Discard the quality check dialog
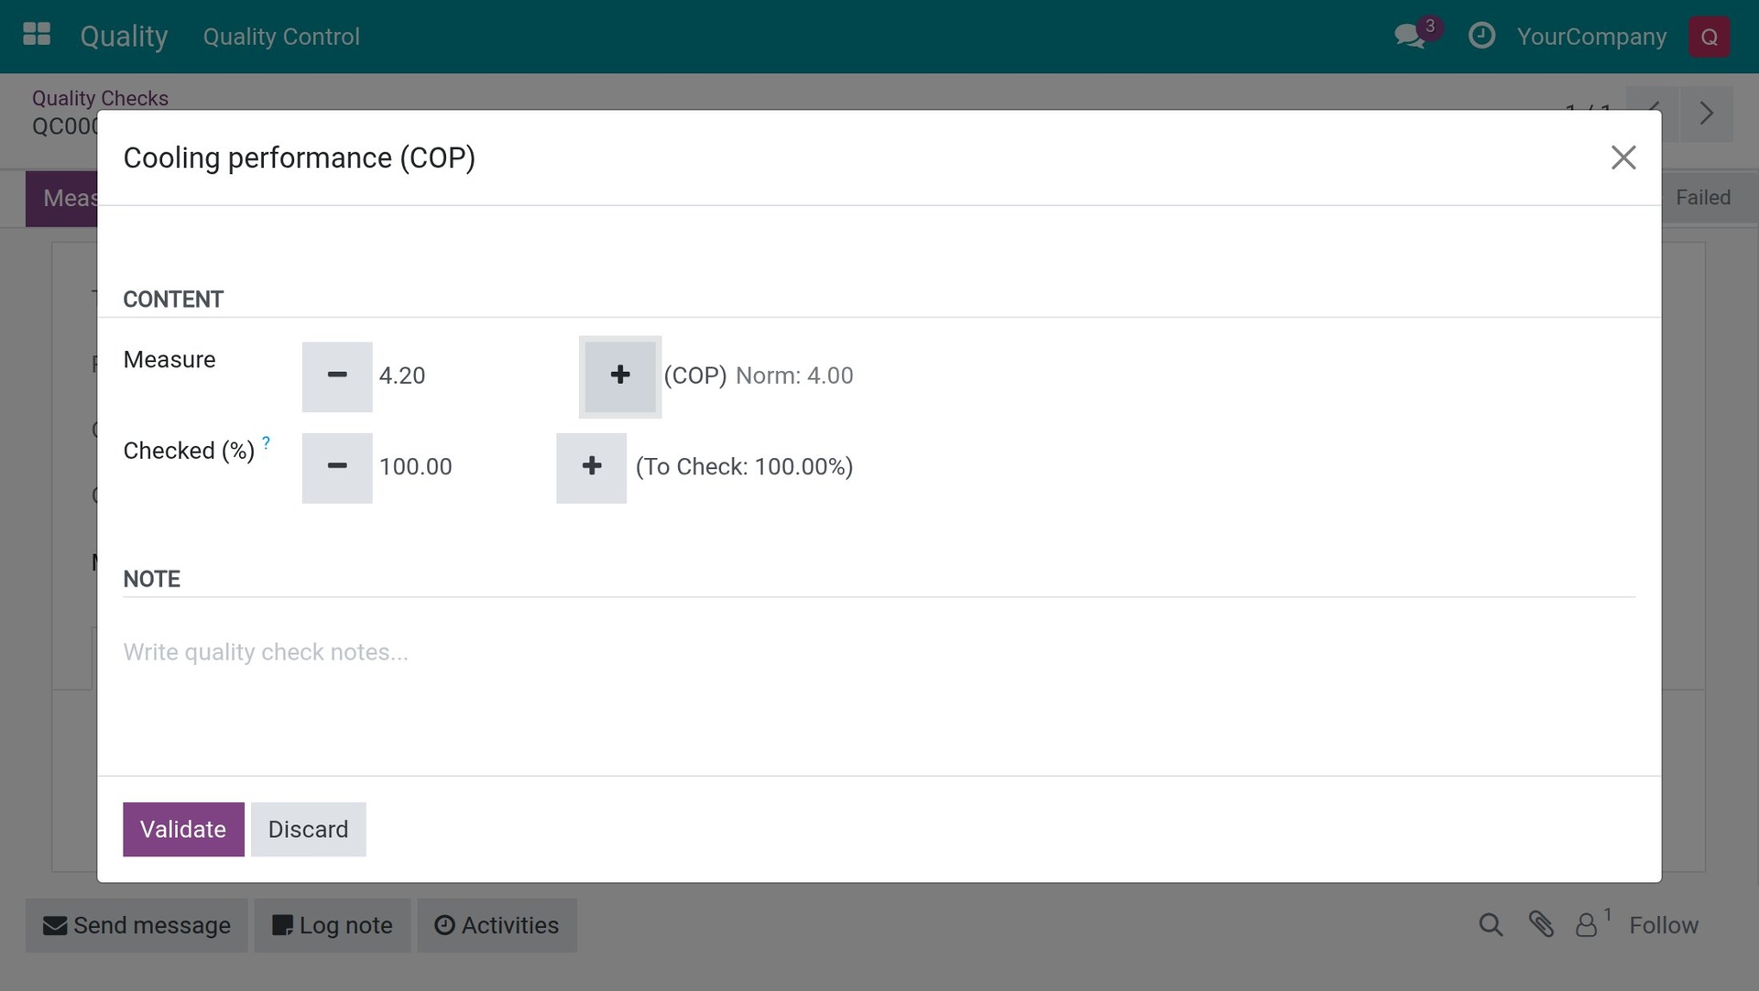The height and width of the screenshot is (991, 1759). [308, 829]
